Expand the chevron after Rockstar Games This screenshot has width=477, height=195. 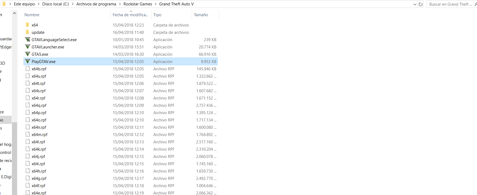click(x=156, y=4)
